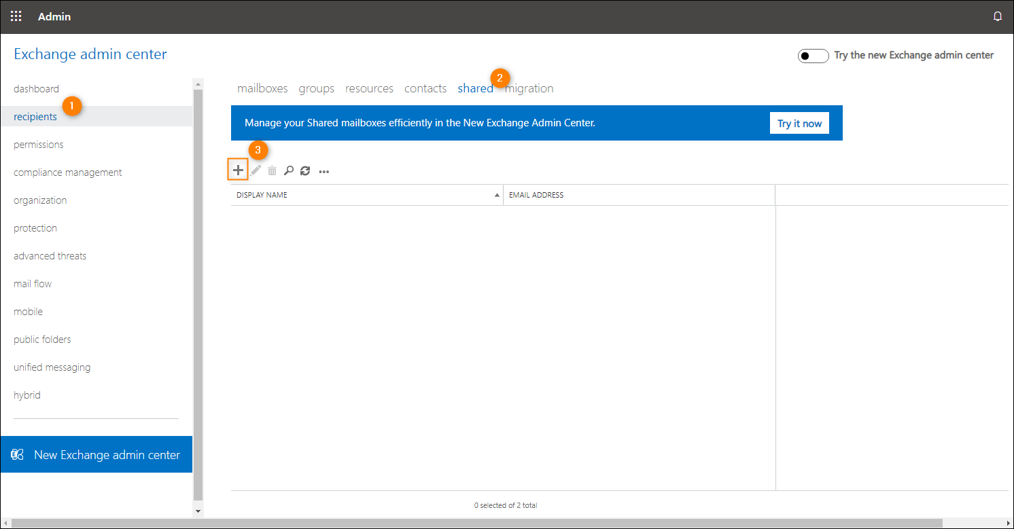Image resolution: width=1014 pixels, height=529 pixels.
Task: Open the mailboxes tab
Action: click(262, 88)
